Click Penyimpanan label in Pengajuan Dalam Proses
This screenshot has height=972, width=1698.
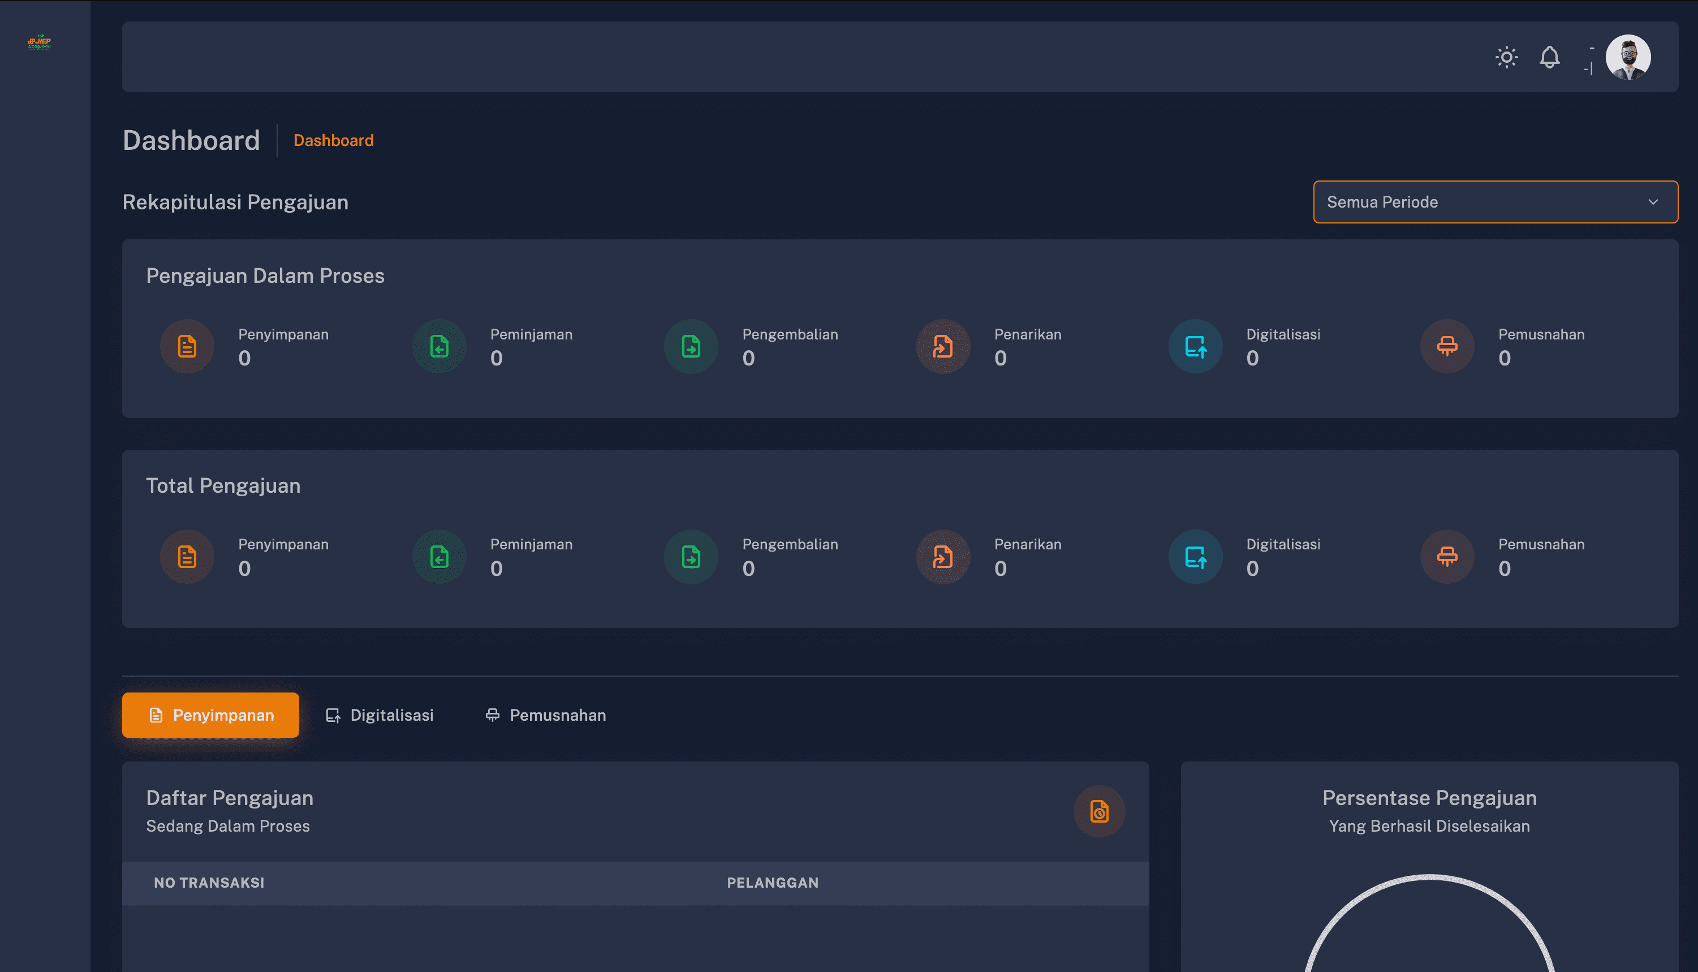[283, 334]
